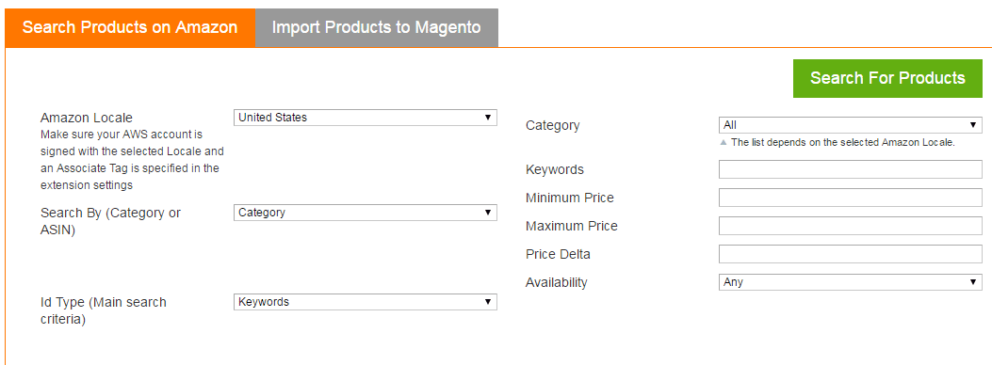The image size is (992, 365).
Task: Open the Availability dropdown set to Any
Action: 851,282
